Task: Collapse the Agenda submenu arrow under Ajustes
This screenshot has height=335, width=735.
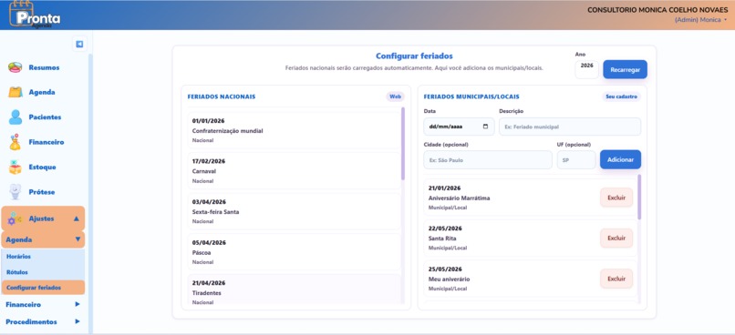Action: click(x=78, y=239)
